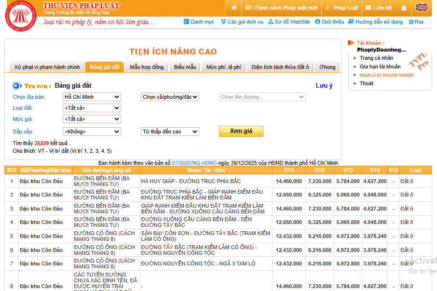Click Thoát to log out
The width and height of the screenshot is (437, 291).
pos(366,83)
